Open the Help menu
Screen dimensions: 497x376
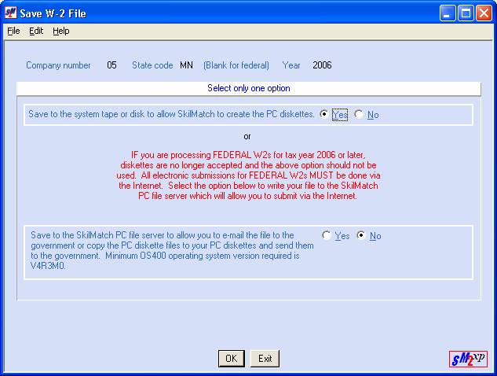click(61, 31)
